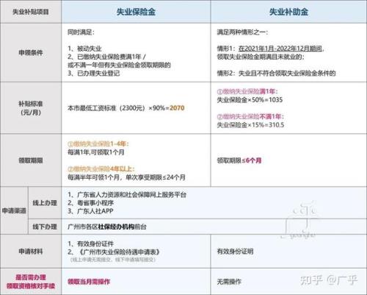The image size is (367, 295).
Task: Click the 领取期限 row label
Action: click(x=31, y=160)
